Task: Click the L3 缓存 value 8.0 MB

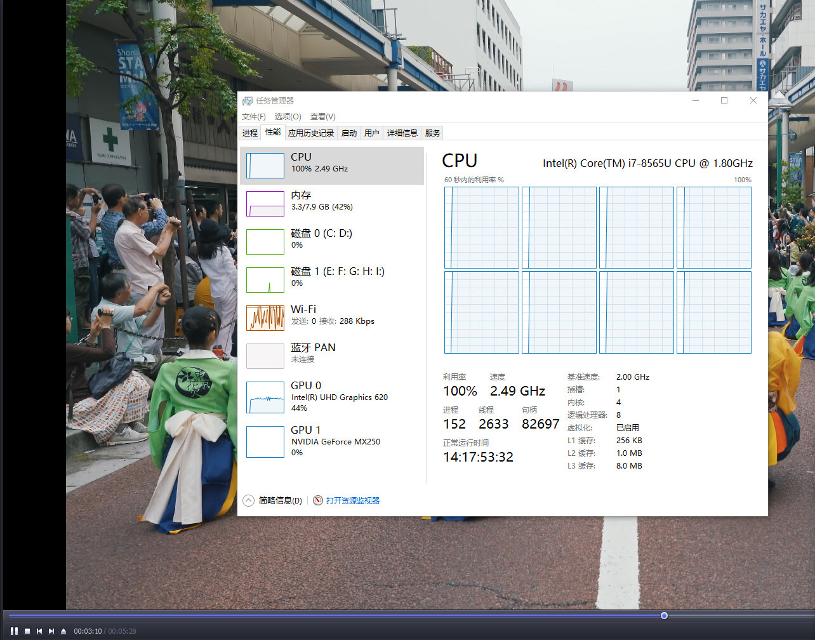Action: click(x=629, y=466)
